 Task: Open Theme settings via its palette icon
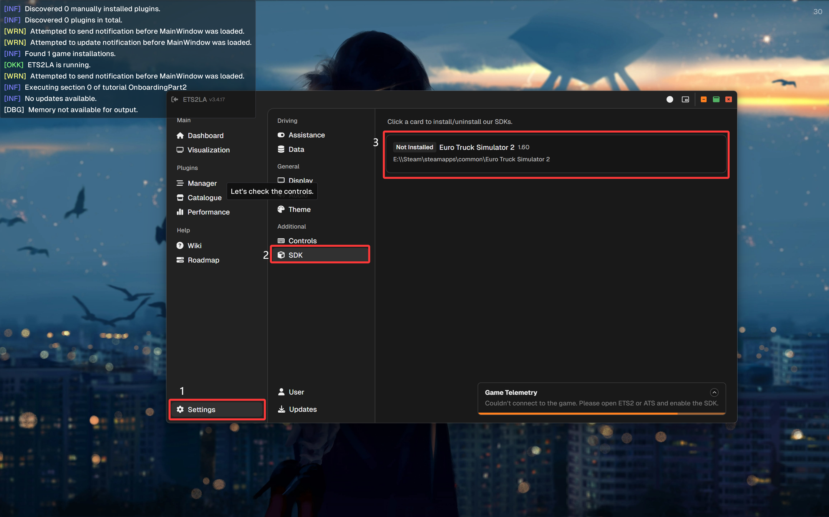click(x=281, y=209)
